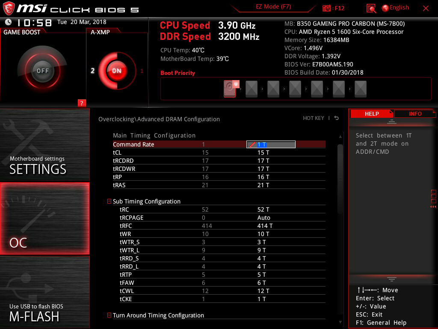Switch to EZ Mode (F7)
This screenshot has width=438, height=329.
273,7
